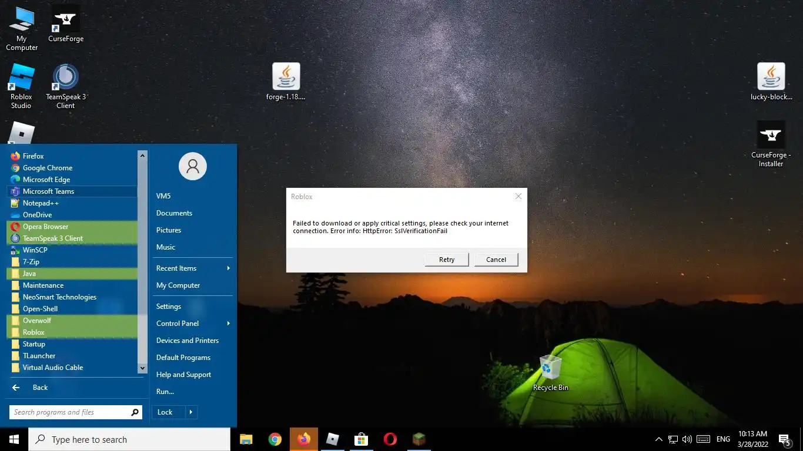Viewport: 803px width, 451px height.
Task: Click the user avatar in the start menu
Action: 193,166
